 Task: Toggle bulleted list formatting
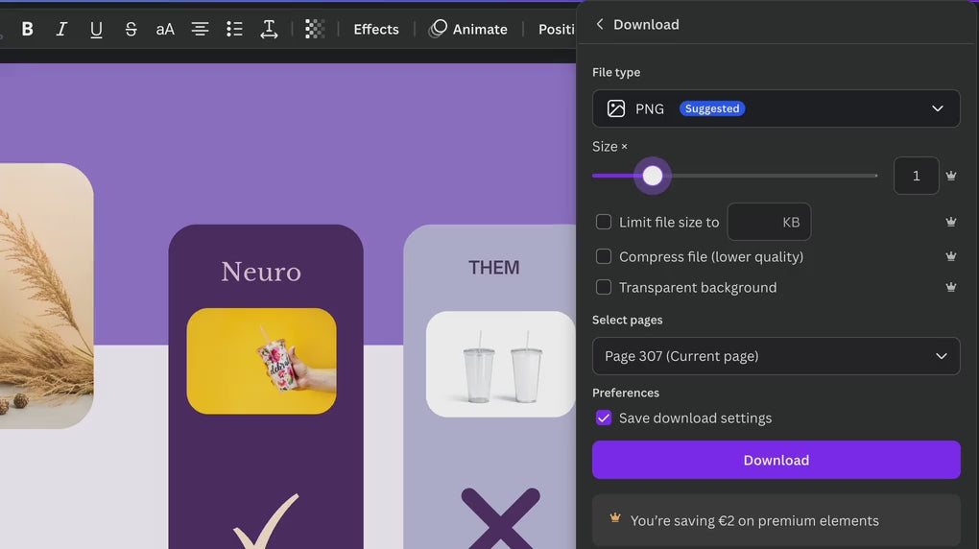pyautogui.click(x=234, y=29)
